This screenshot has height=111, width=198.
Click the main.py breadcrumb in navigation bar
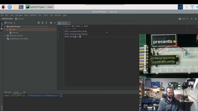19,18
